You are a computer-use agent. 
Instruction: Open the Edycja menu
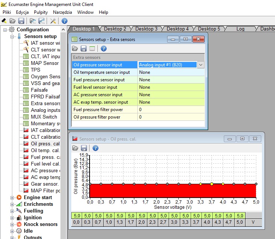pyautogui.click(x=22, y=12)
